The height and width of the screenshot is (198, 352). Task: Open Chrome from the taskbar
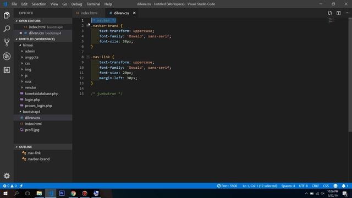pyautogui.click(x=73, y=193)
